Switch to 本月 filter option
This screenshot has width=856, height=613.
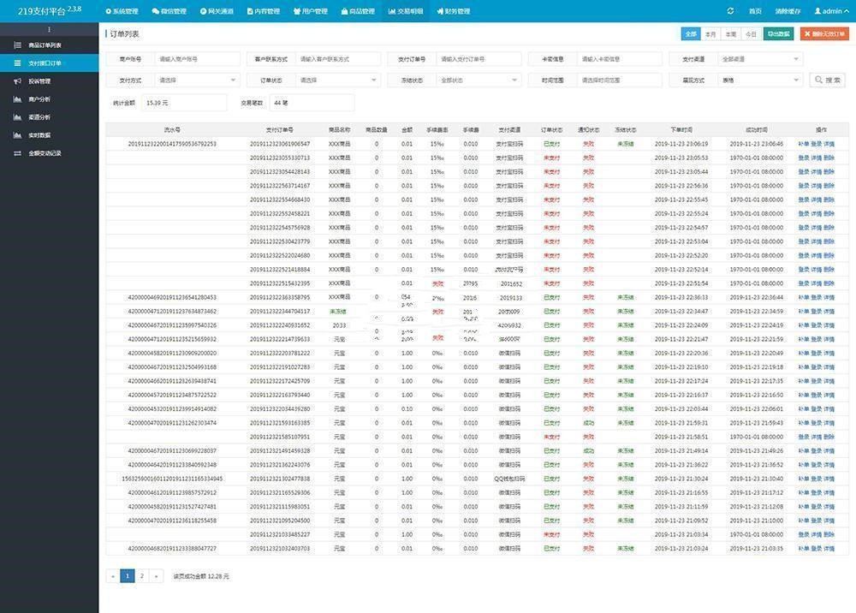710,33
